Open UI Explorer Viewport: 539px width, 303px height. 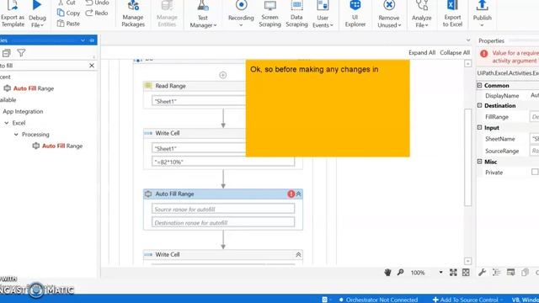pos(355,14)
